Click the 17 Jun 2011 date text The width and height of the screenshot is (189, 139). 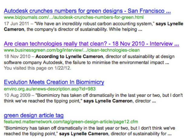(17, 24)
